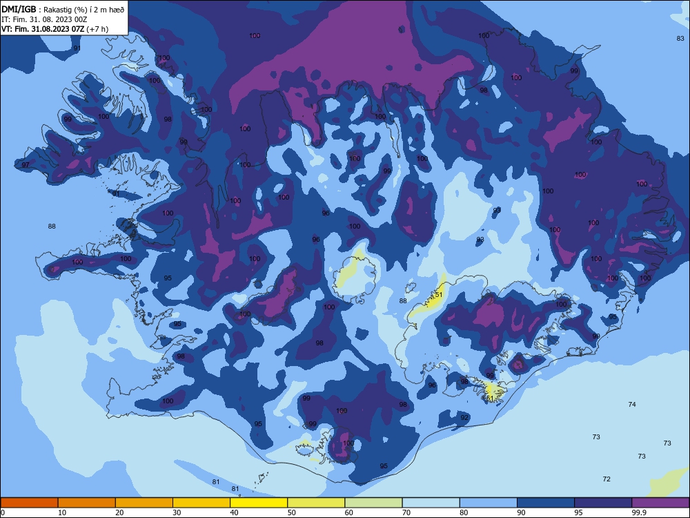Image resolution: width=690 pixels, height=518 pixels.
Task: Pick the 20–30 legend color swatch
Action: (x=144, y=503)
